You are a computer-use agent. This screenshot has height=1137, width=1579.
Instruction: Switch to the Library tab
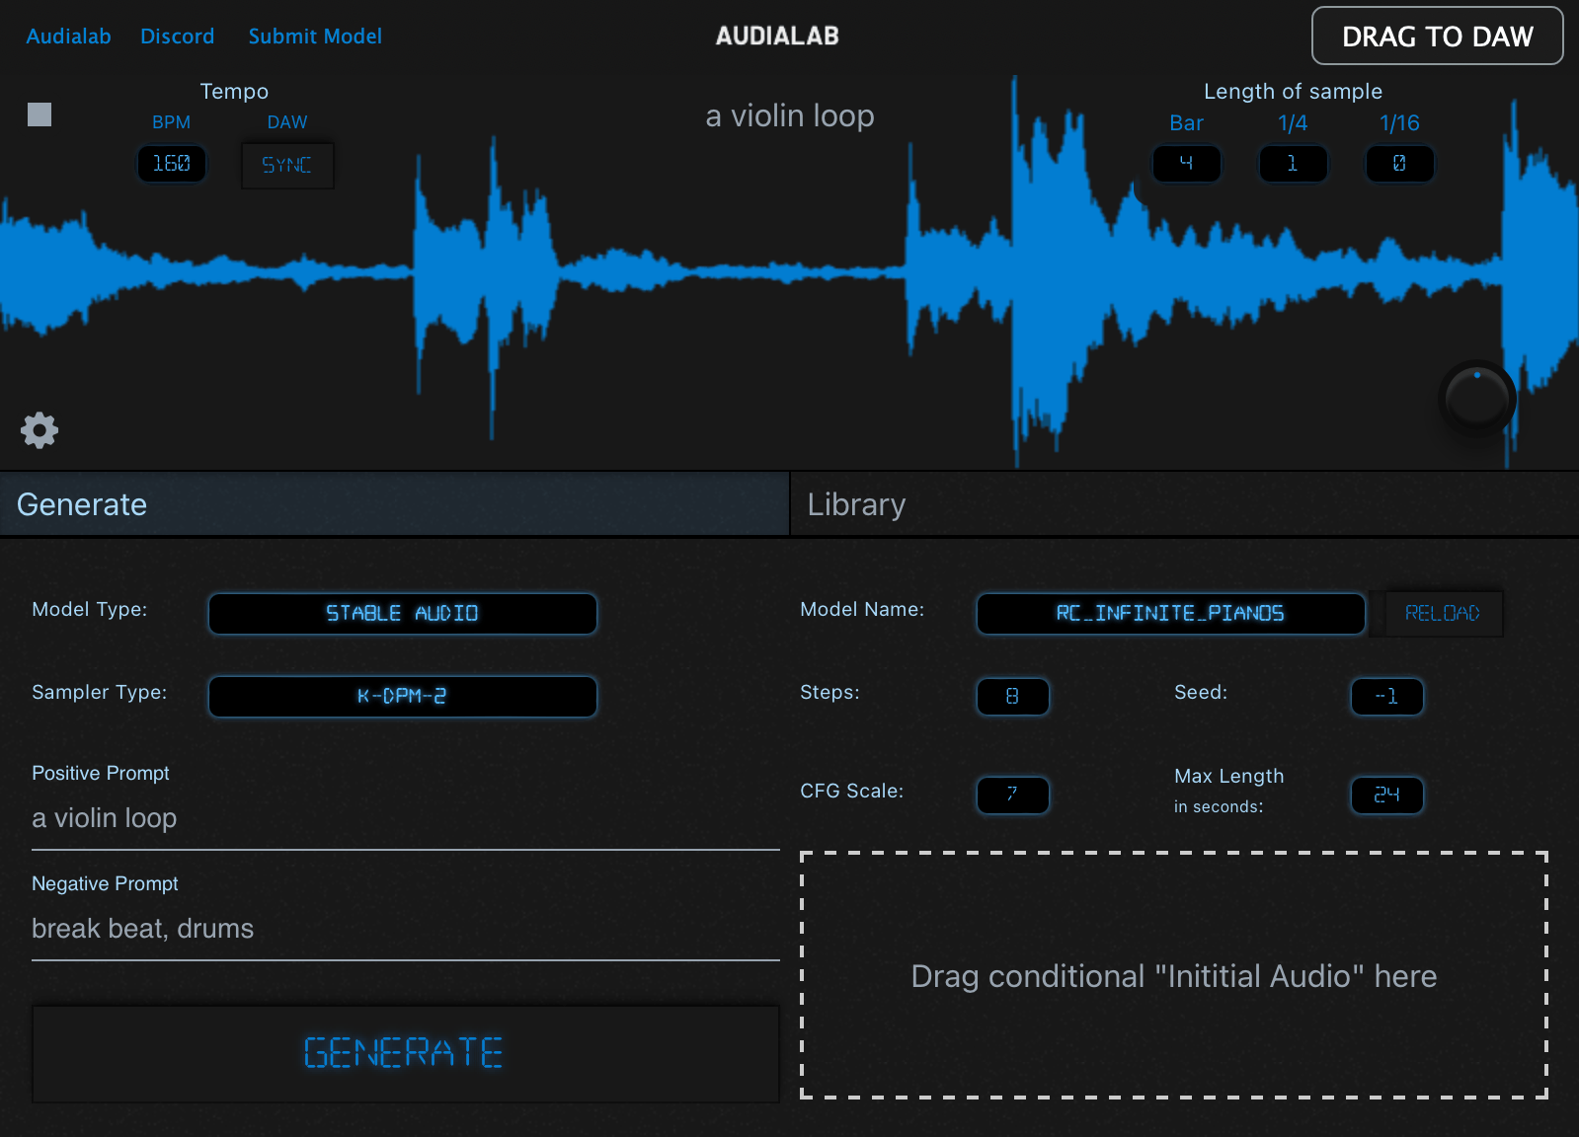(1183, 504)
